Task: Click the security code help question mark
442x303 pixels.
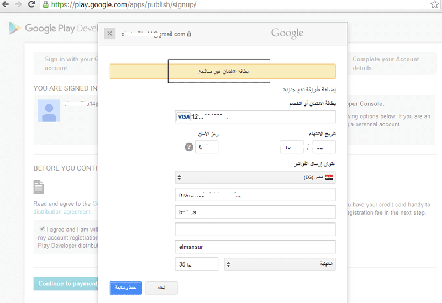Action: point(189,147)
